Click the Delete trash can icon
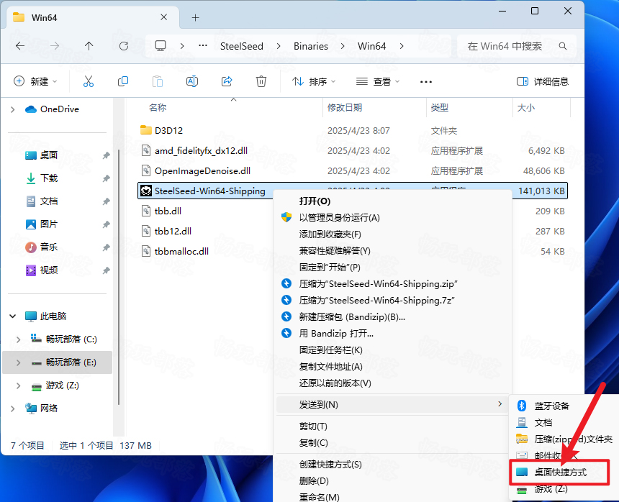This screenshot has height=502, width=619. click(261, 82)
